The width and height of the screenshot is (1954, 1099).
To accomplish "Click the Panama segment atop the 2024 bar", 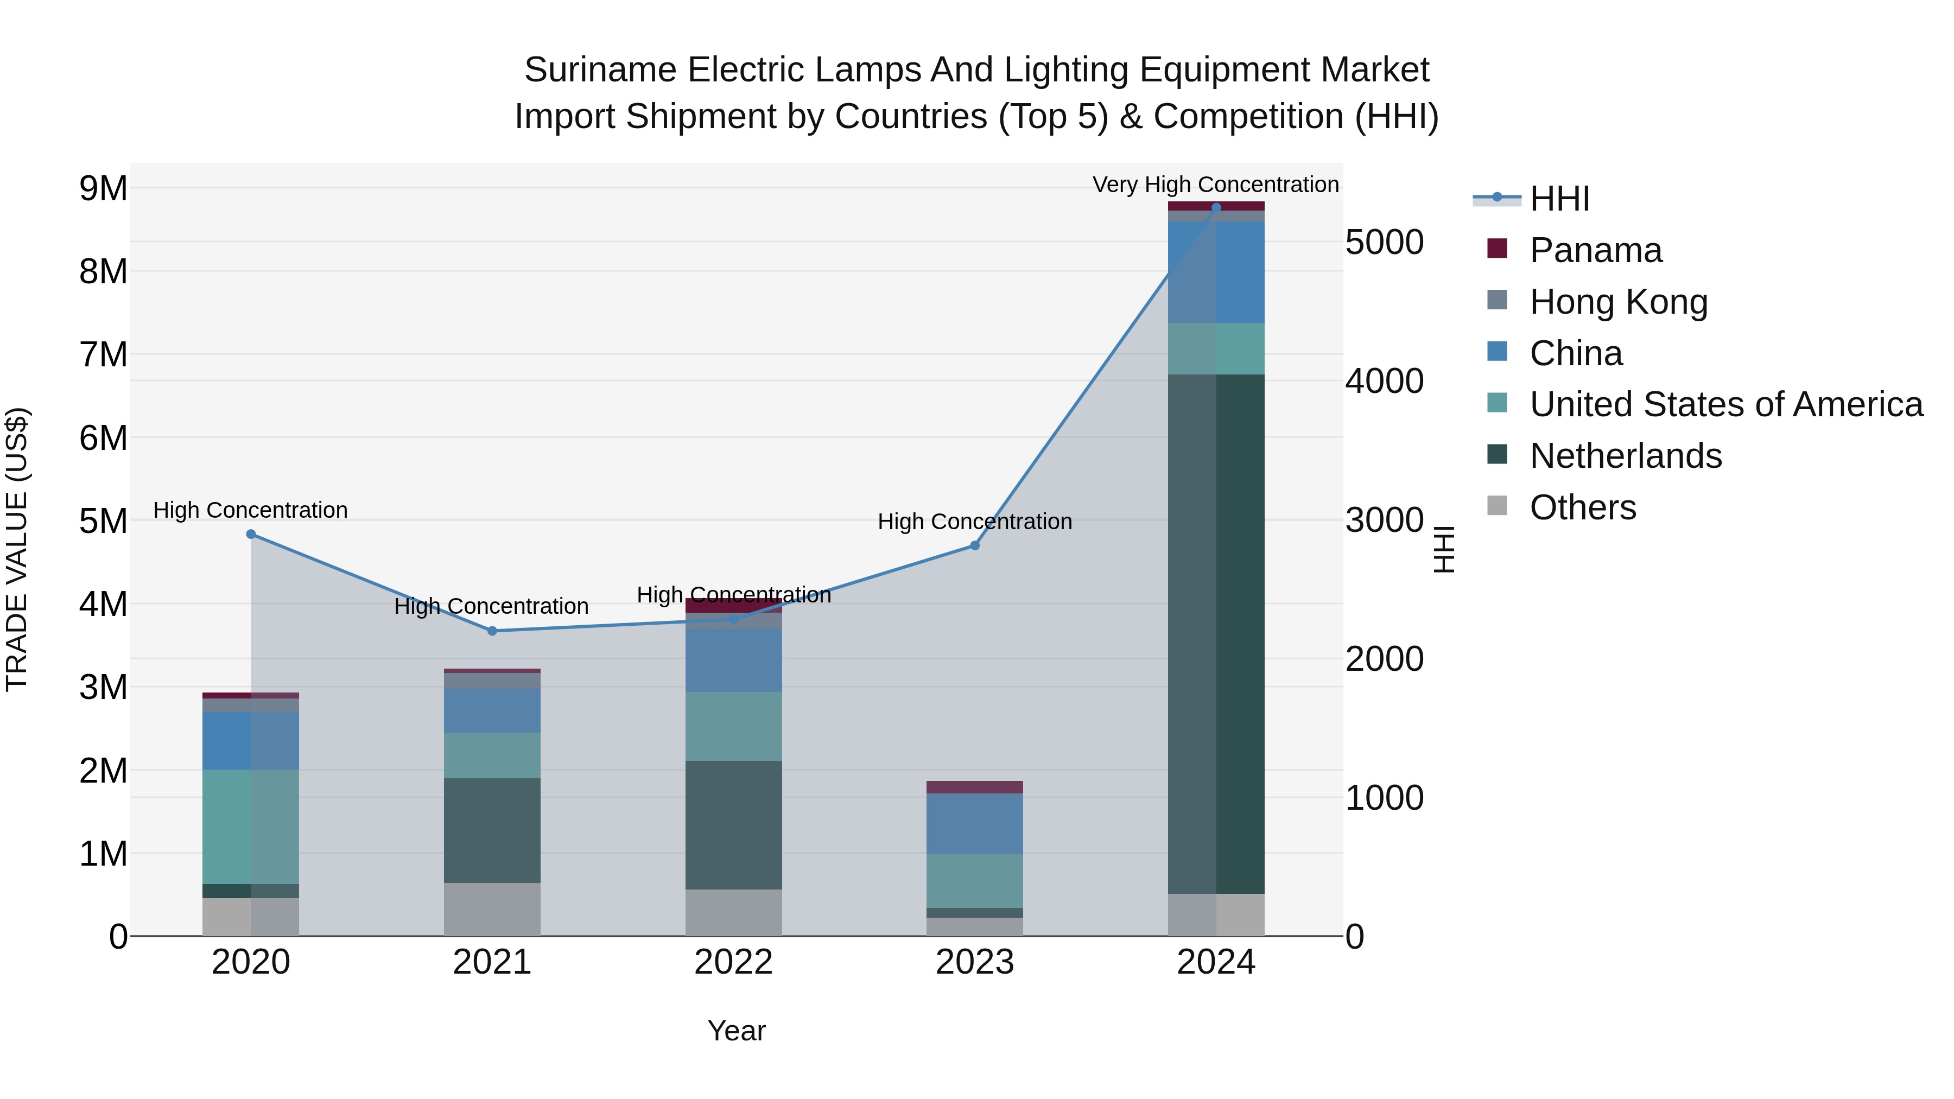I will 1216,206.
